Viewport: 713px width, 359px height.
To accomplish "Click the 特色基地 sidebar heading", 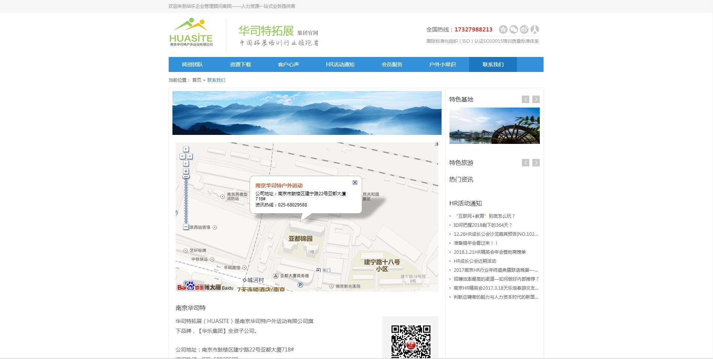I will (461, 99).
